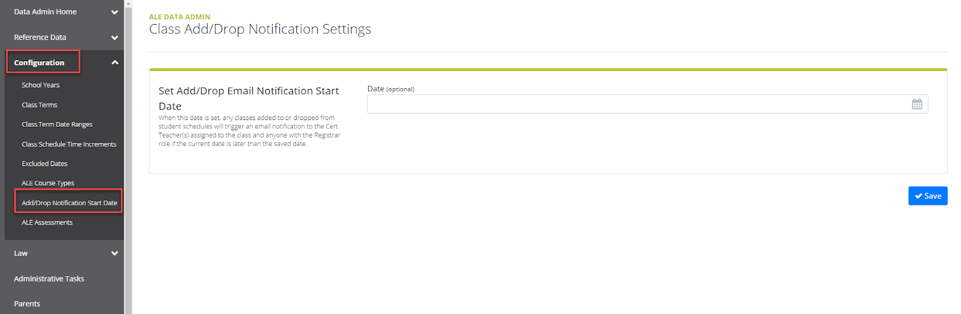Click the Save button

pos(927,196)
